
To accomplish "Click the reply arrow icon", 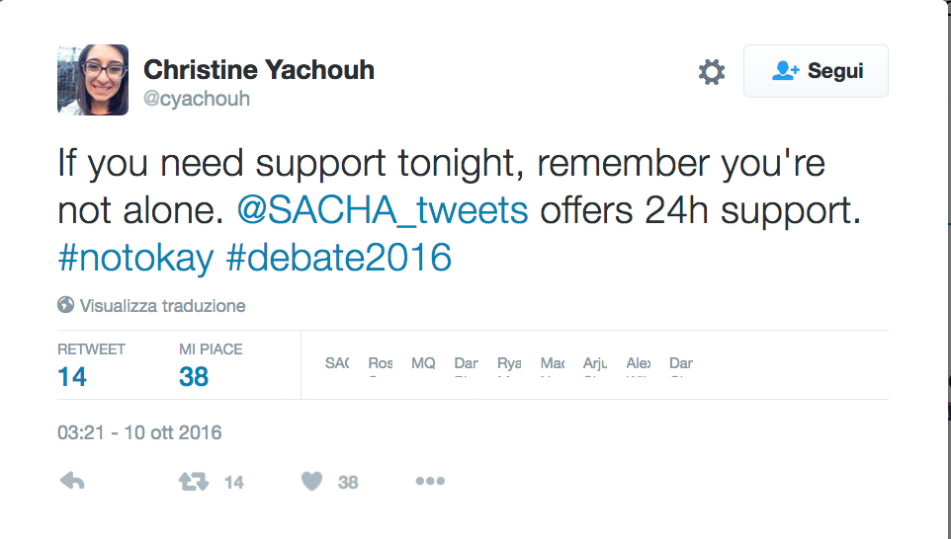I will click(72, 482).
